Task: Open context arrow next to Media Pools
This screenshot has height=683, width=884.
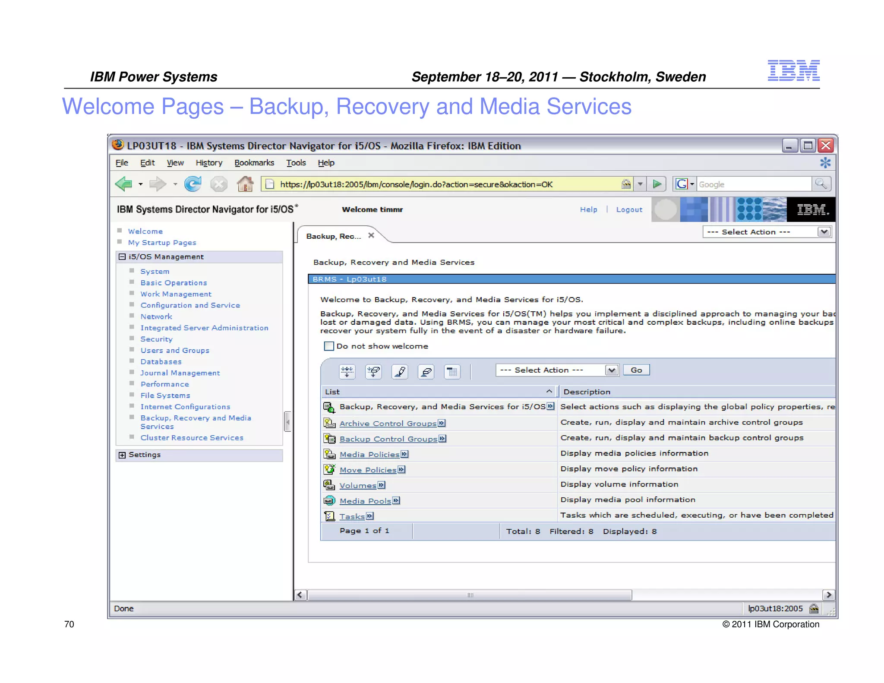Action: [396, 501]
